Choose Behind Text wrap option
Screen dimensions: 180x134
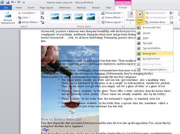154,54
